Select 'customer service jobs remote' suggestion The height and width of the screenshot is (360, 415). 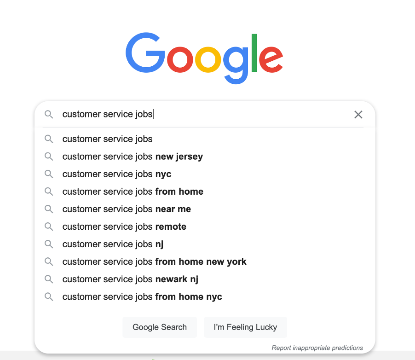pyautogui.click(x=124, y=226)
